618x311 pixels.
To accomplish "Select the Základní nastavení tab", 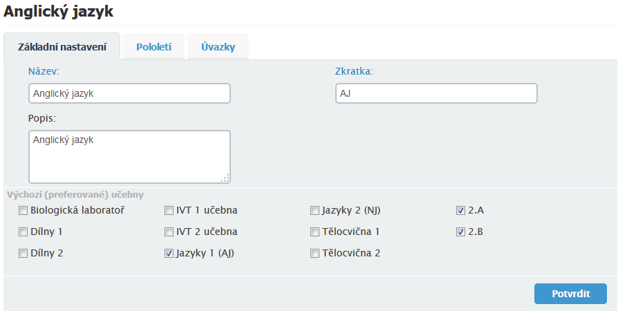I will [x=62, y=47].
